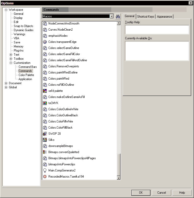Image resolution: width=194 pixels, height=198 pixels.
Task: Click the Main.CompGenerator2 lightbulb icon
Action: pos(45,170)
